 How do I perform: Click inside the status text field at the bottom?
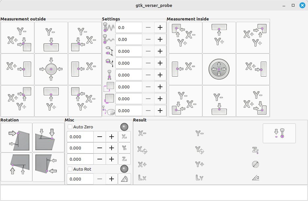pyautogui.click(x=154, y=193)
